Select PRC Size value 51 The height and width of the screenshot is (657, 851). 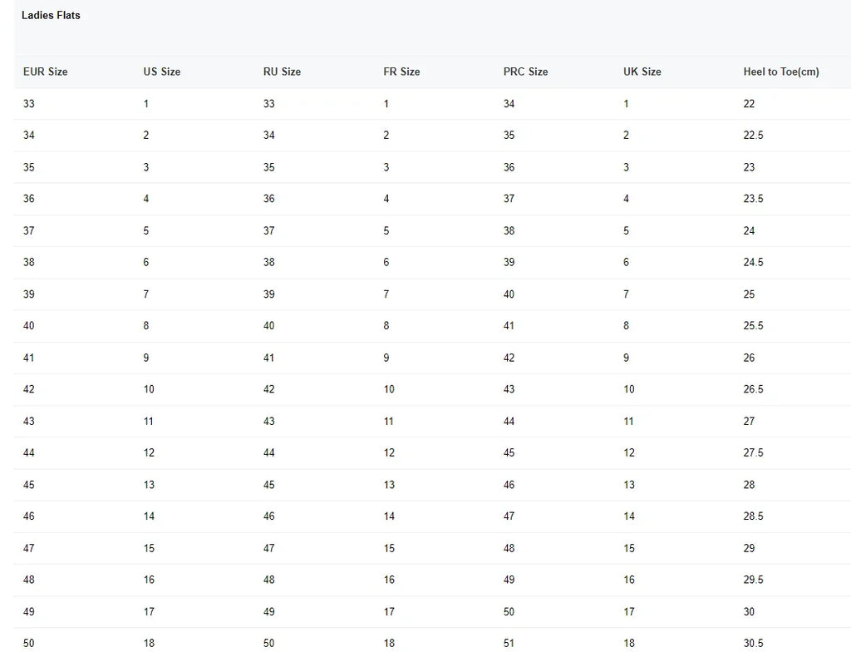(x=509, y=643)
